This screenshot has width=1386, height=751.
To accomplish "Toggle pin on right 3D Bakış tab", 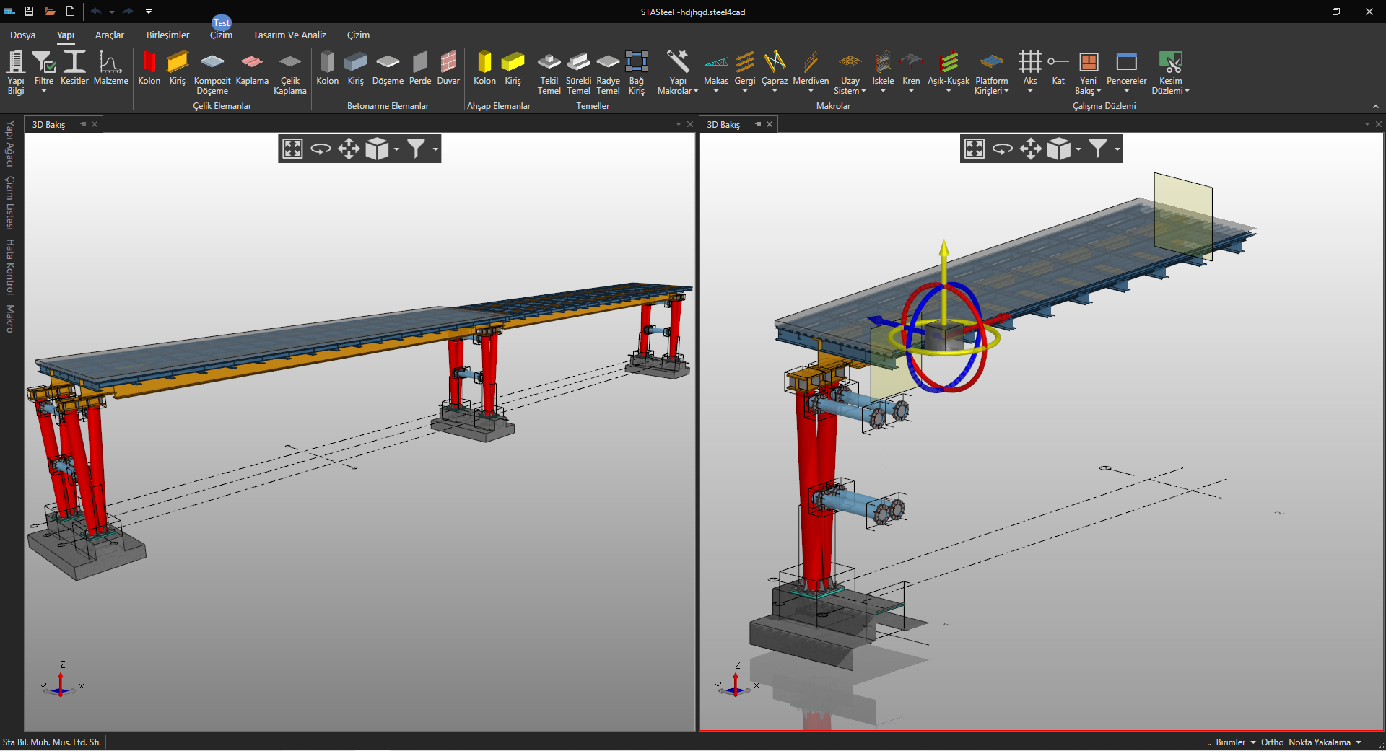I will [x=758, y=124].
